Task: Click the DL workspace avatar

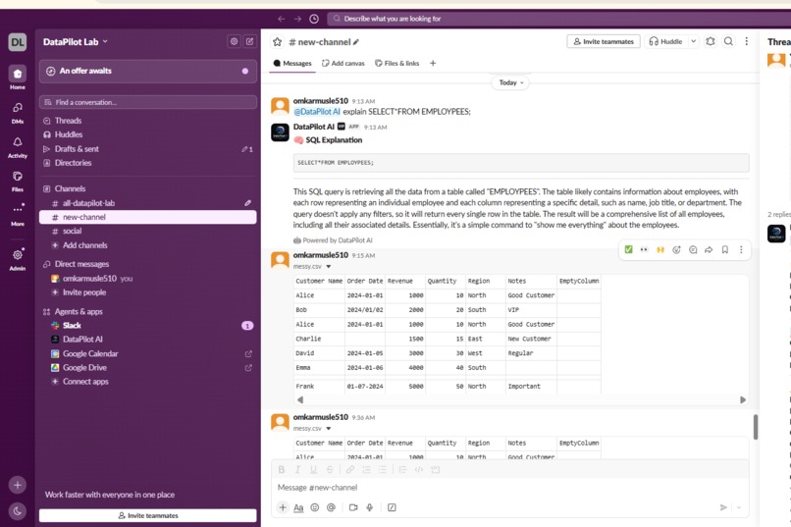Action: point(17,42)
